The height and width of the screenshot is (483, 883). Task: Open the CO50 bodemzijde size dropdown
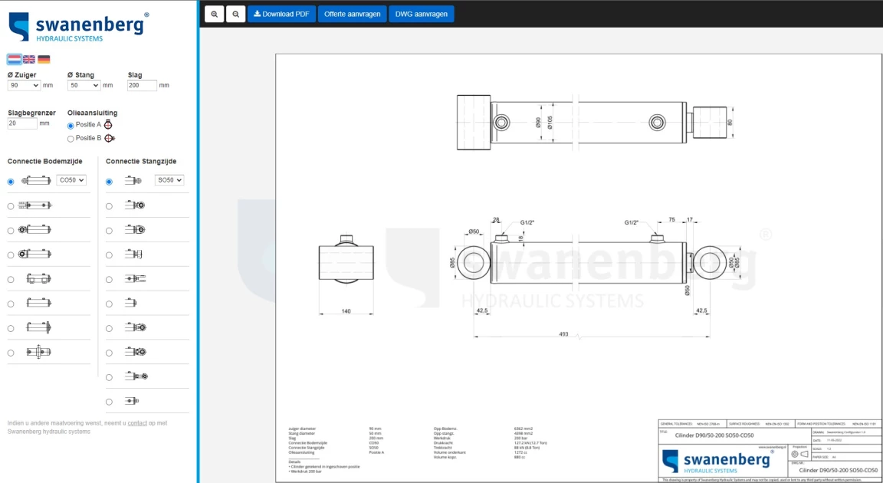click(x=71, y=180)
